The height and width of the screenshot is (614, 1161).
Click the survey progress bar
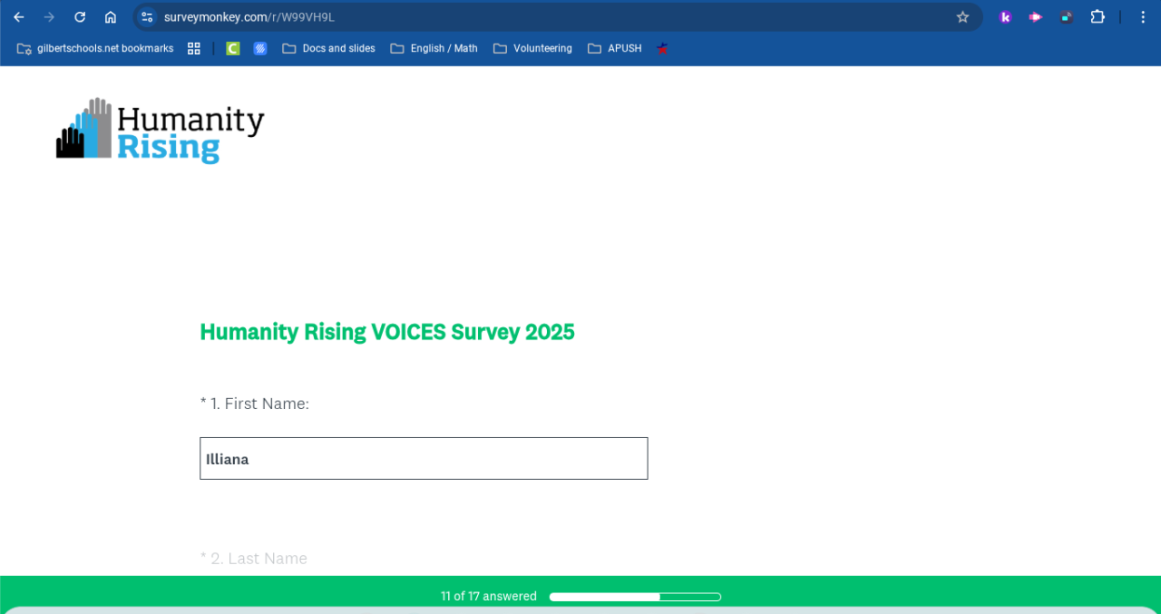(635, 597)
